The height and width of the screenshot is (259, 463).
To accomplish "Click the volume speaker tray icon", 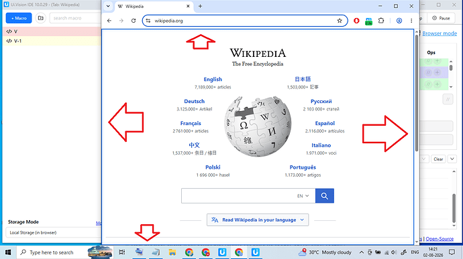I will [394, 252].
